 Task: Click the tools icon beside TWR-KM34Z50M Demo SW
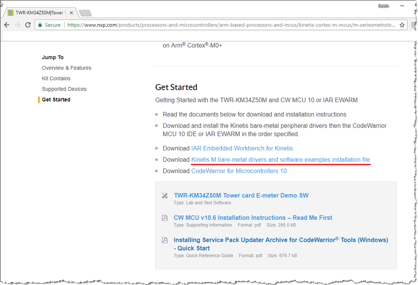(164, 195)
